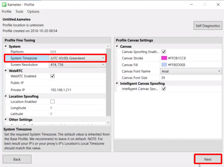The width and height of the screenshot is (224, 167).
Task: Select the Platform row label
Action: (17, 52)
